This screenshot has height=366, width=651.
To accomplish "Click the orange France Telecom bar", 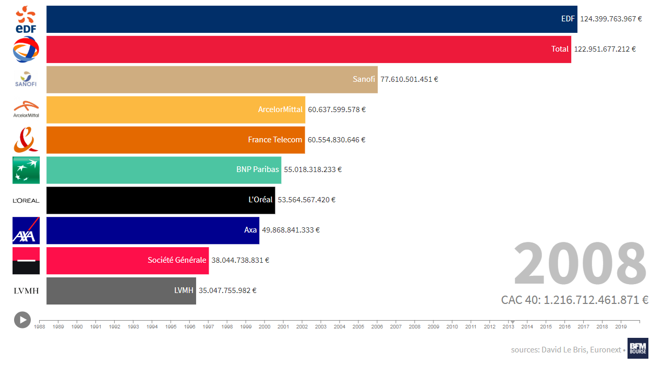I will (x=176, y=140).
